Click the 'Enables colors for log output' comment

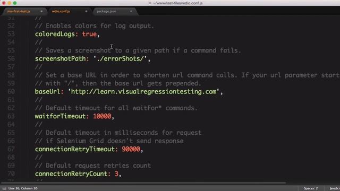95,26
